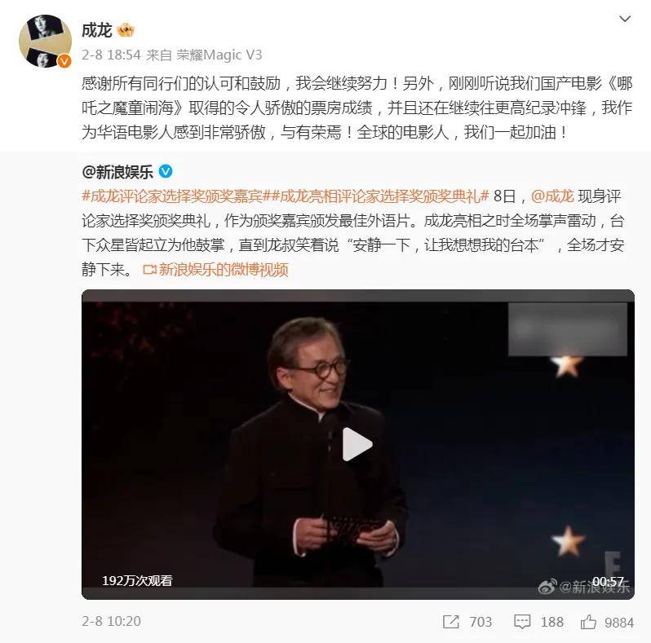The height and width of the screenshot is (643, 651).
Task: Click the repost share icon
Action: tap(451, 622)
